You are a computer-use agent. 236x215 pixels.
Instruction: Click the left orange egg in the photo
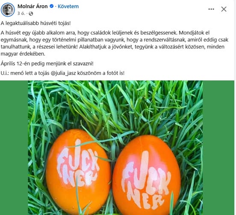coord(78,172)
